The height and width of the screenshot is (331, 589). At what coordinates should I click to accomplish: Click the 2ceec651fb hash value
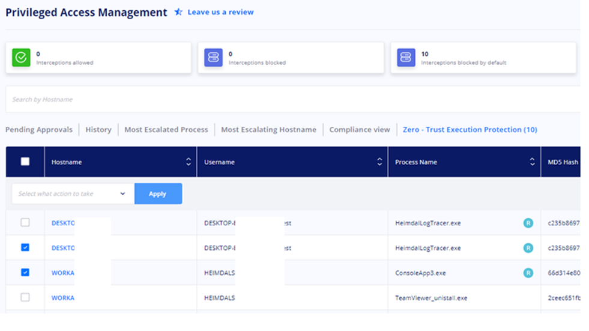(564, 298)
